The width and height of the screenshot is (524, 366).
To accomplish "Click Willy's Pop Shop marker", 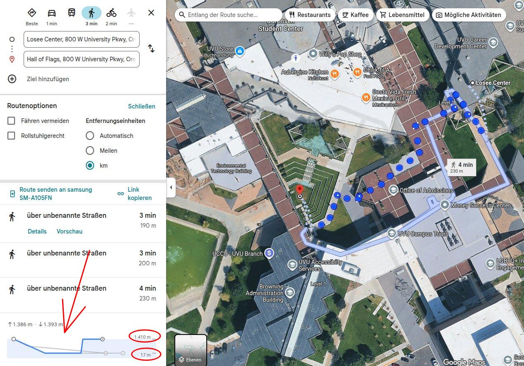I will coord(313,54).
